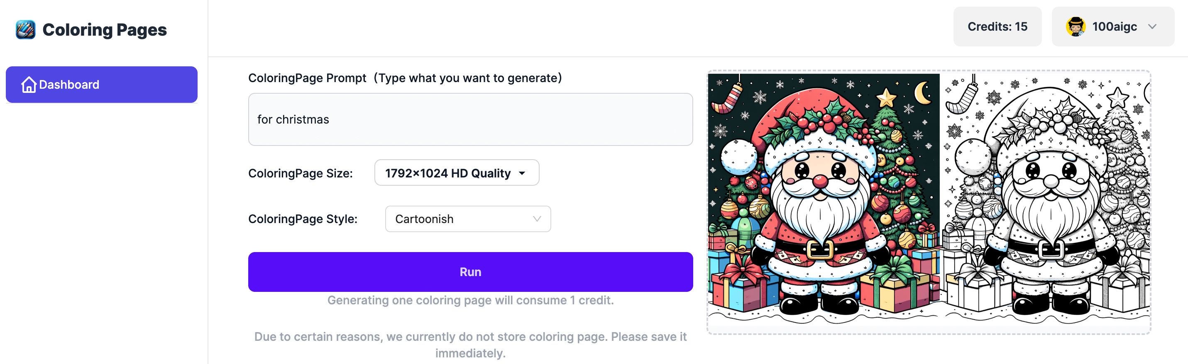Screen dimensions: 1188x364
Task: Click the one-credit consumption notice text
Action: pyautogui.click(x=470, y=300)
